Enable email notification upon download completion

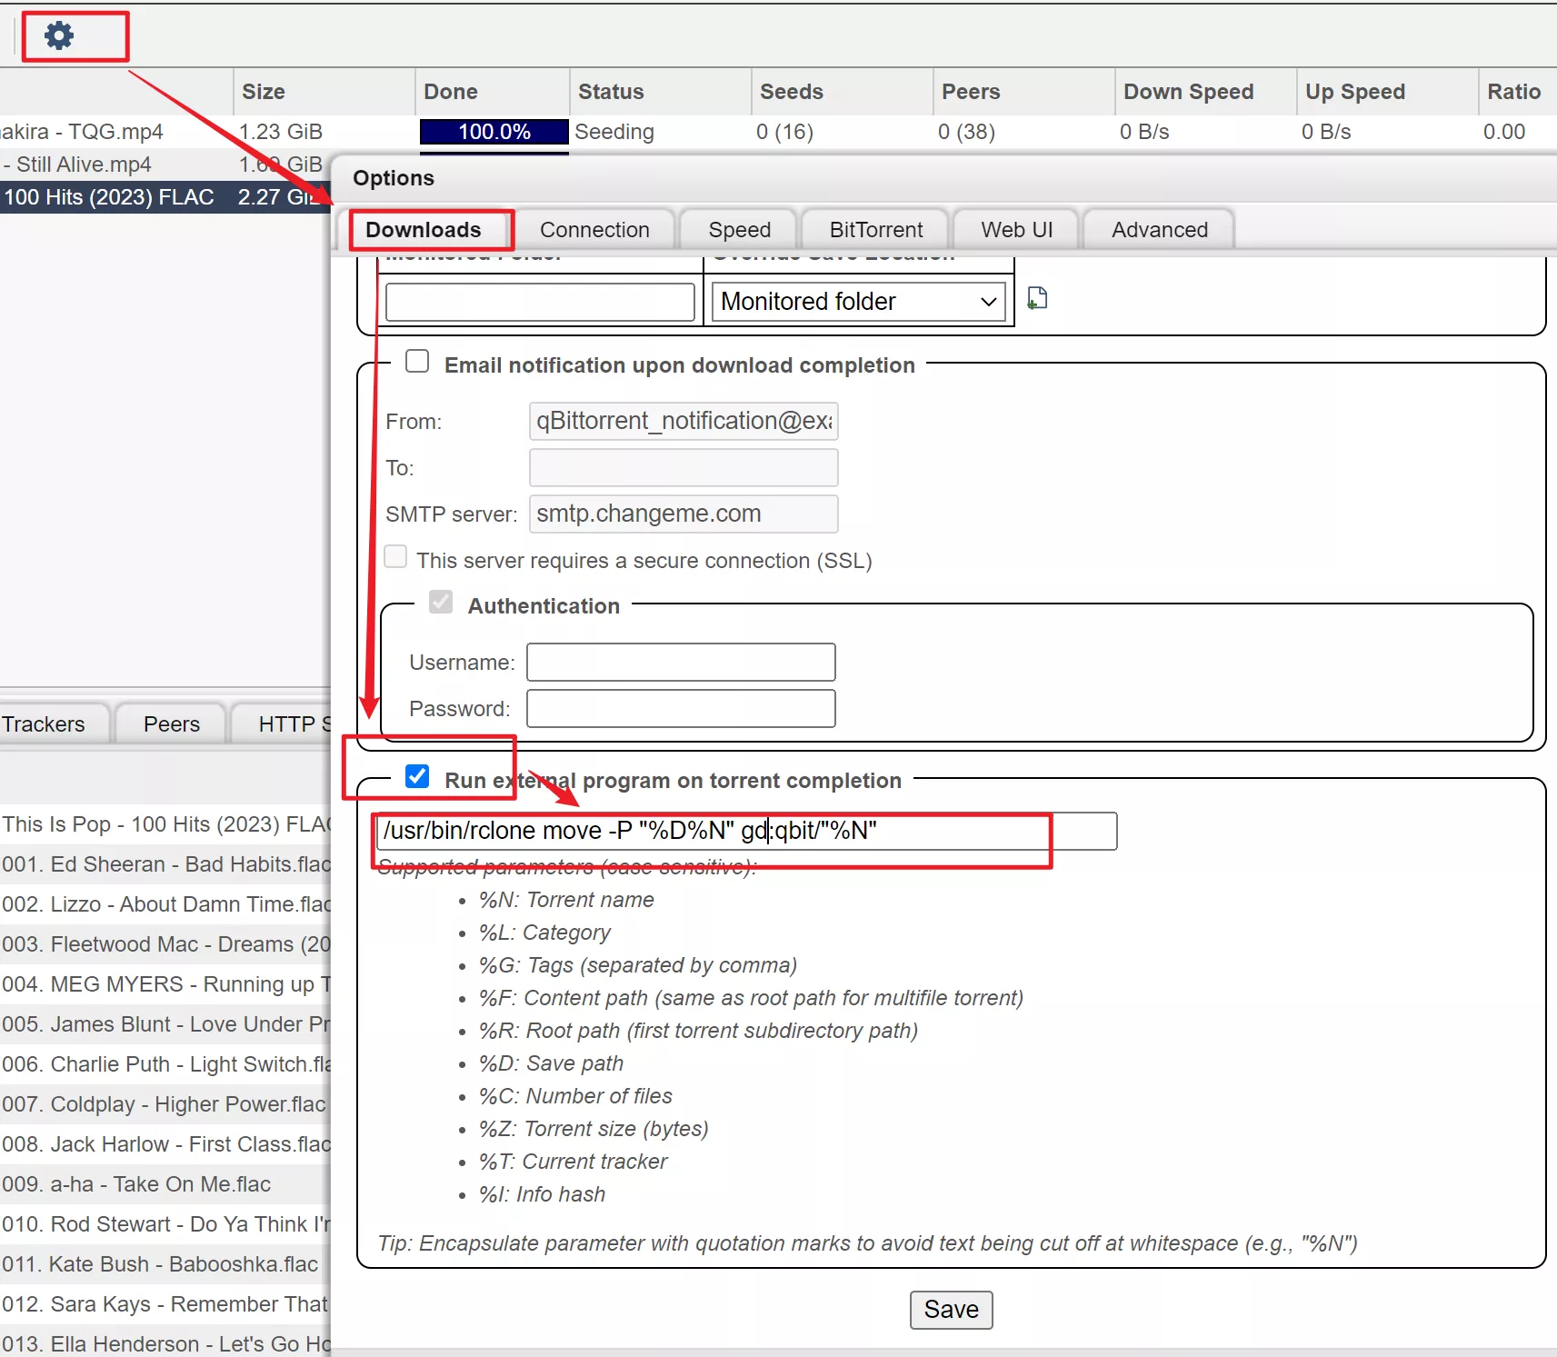[x=417, y=362]
